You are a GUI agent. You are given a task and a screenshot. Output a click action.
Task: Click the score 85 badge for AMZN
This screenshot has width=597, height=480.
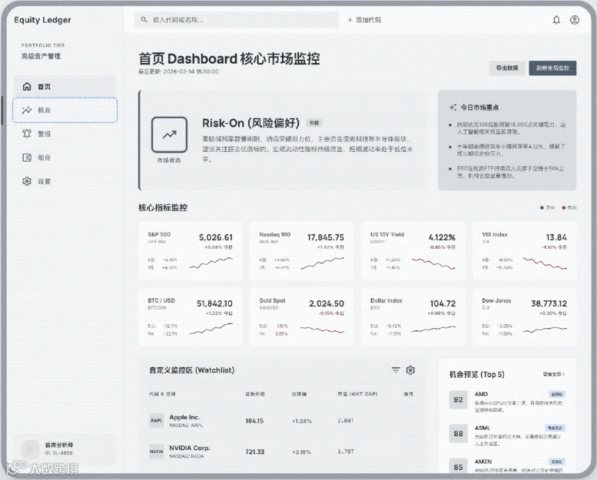pos(458,467)
